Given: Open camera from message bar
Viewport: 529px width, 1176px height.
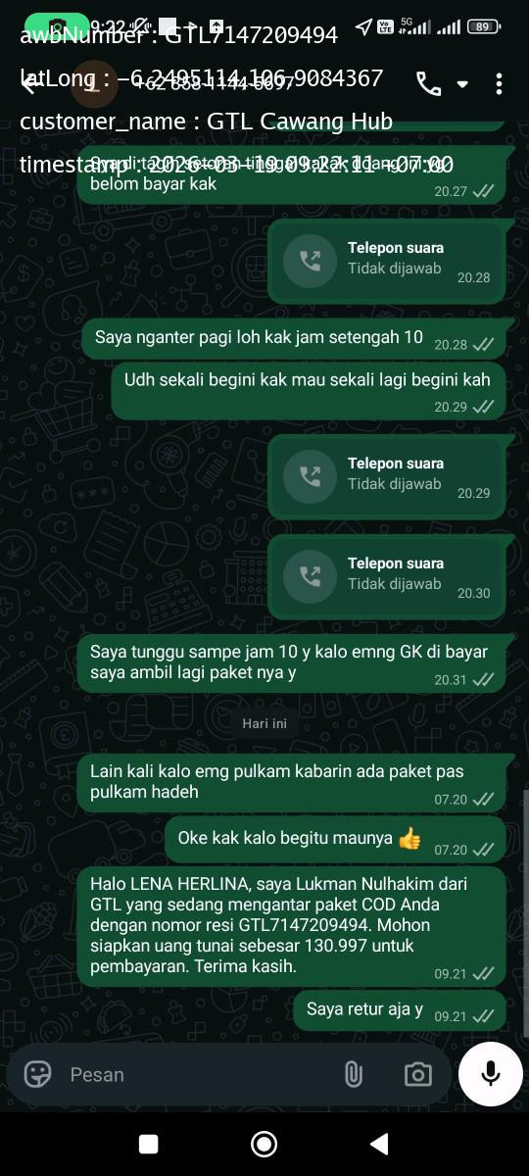Looking at the screenshot, I should pyautogui.click(x=418, y=1074).
